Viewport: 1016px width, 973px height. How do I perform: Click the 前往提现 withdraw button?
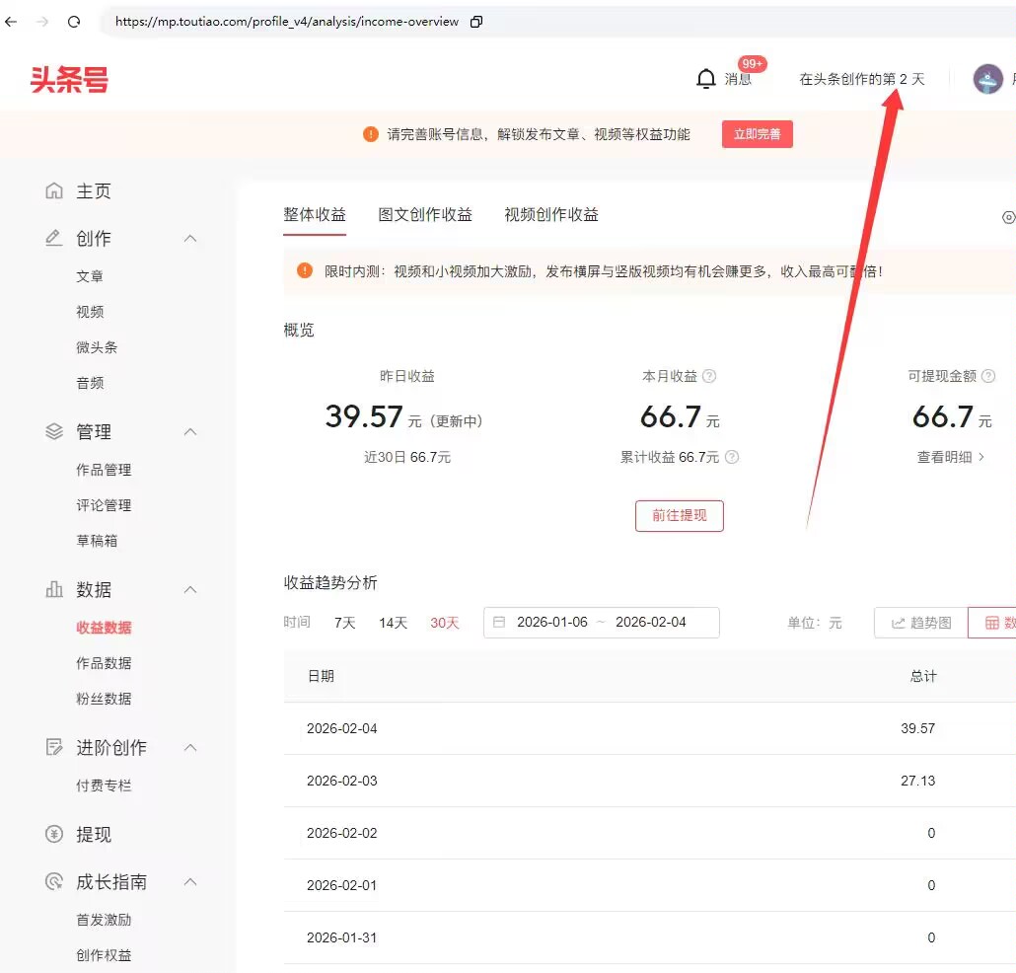[679, 515]
